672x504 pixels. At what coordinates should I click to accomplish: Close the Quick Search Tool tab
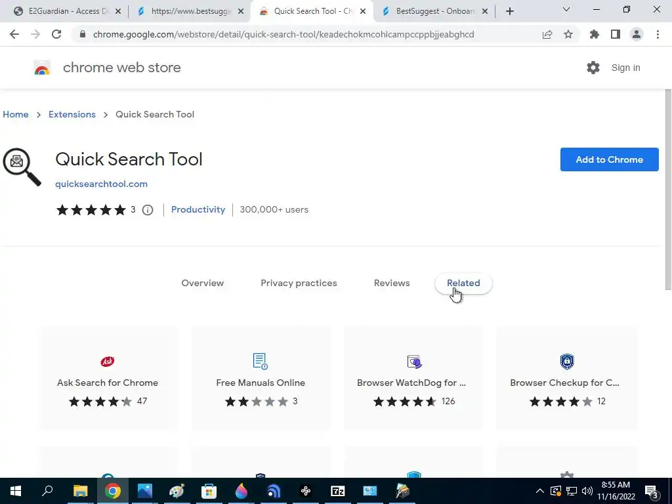[x=363, y=11]
